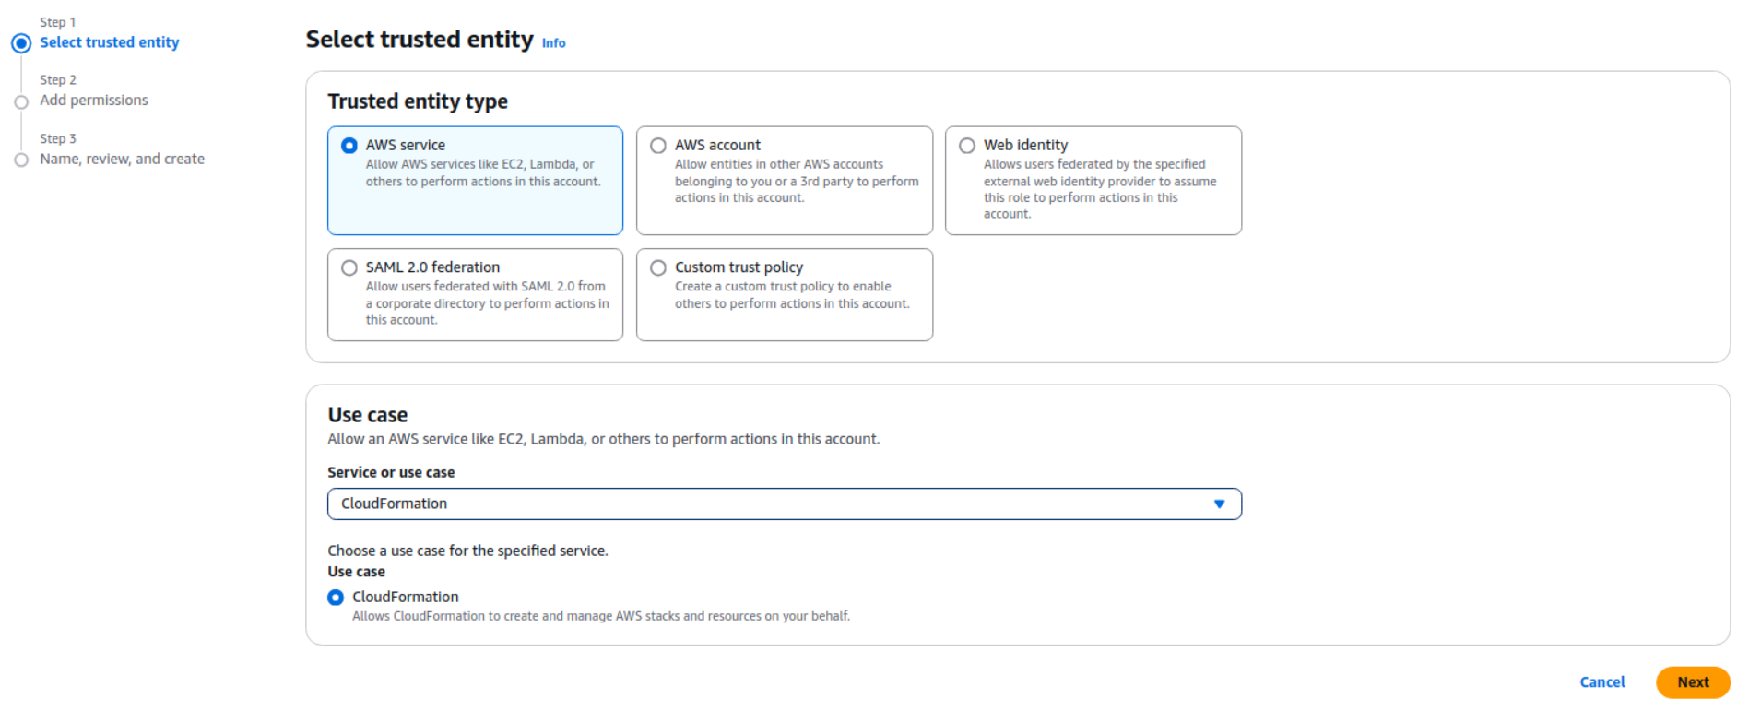The image size is (1749, 711).
Task: Go to Step 1 Select trusted entity
Action: coord(109,42)
